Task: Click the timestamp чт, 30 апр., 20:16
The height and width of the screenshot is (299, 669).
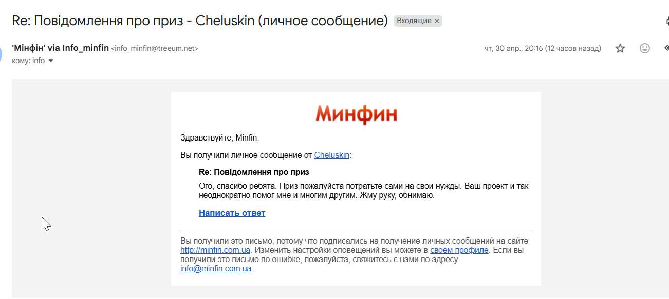Action: coord(543,48)
